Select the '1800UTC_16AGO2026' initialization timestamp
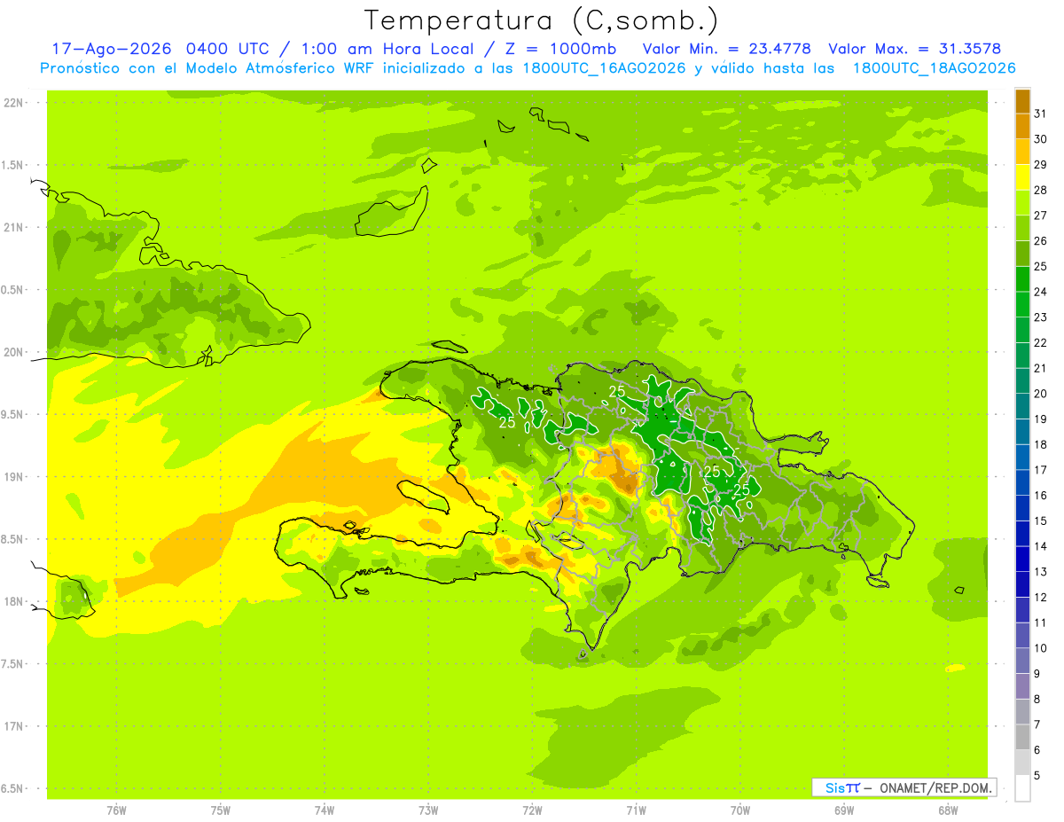Image resolution: width=1064 pixels, height=822 pixels. click(606, 68)
